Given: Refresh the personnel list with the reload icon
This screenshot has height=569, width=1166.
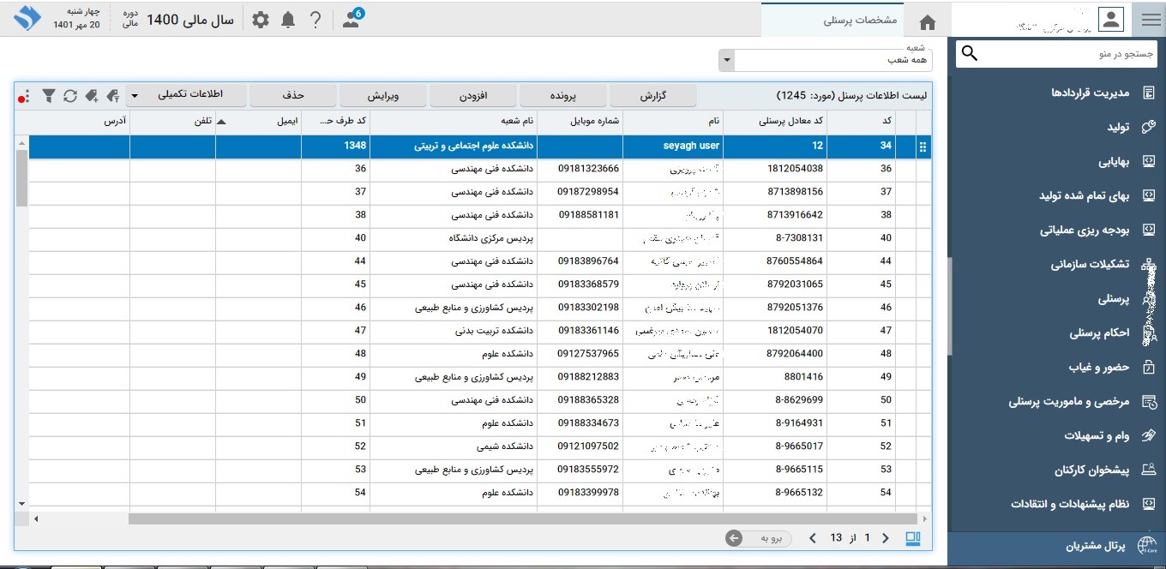Looking at the screenshot, I should tap(70, 95).
